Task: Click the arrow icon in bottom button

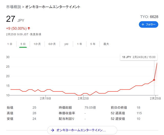Action: [52, 130]
